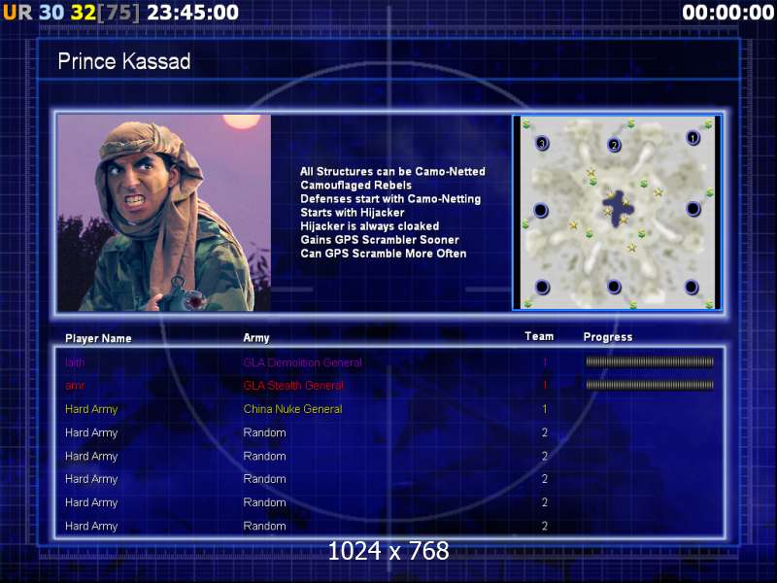This screenshot has height=583, width=777.
Task: Click 'Can GPS Scramble More Often' line
Action: tap(383, 254)
